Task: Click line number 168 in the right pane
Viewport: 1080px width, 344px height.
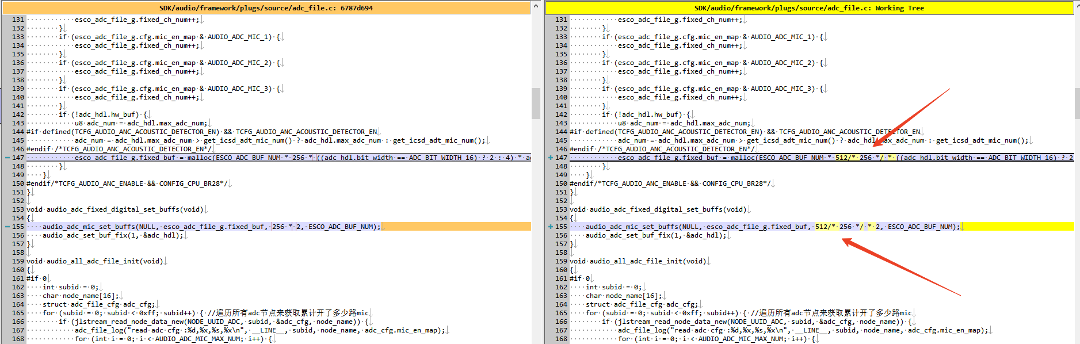Action: pos(561,339)
